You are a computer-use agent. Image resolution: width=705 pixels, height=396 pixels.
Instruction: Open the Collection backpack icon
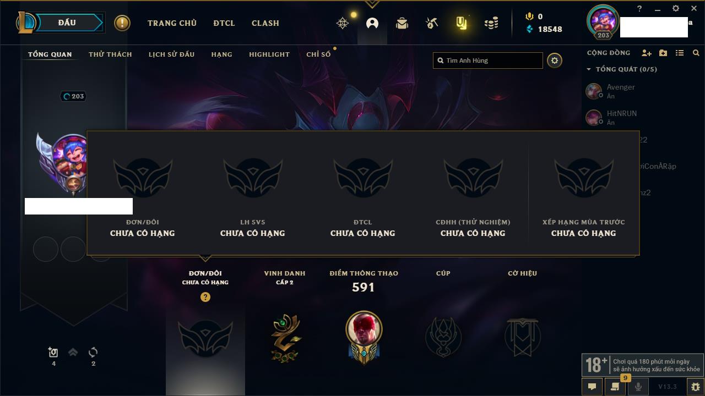click(402, 23)
